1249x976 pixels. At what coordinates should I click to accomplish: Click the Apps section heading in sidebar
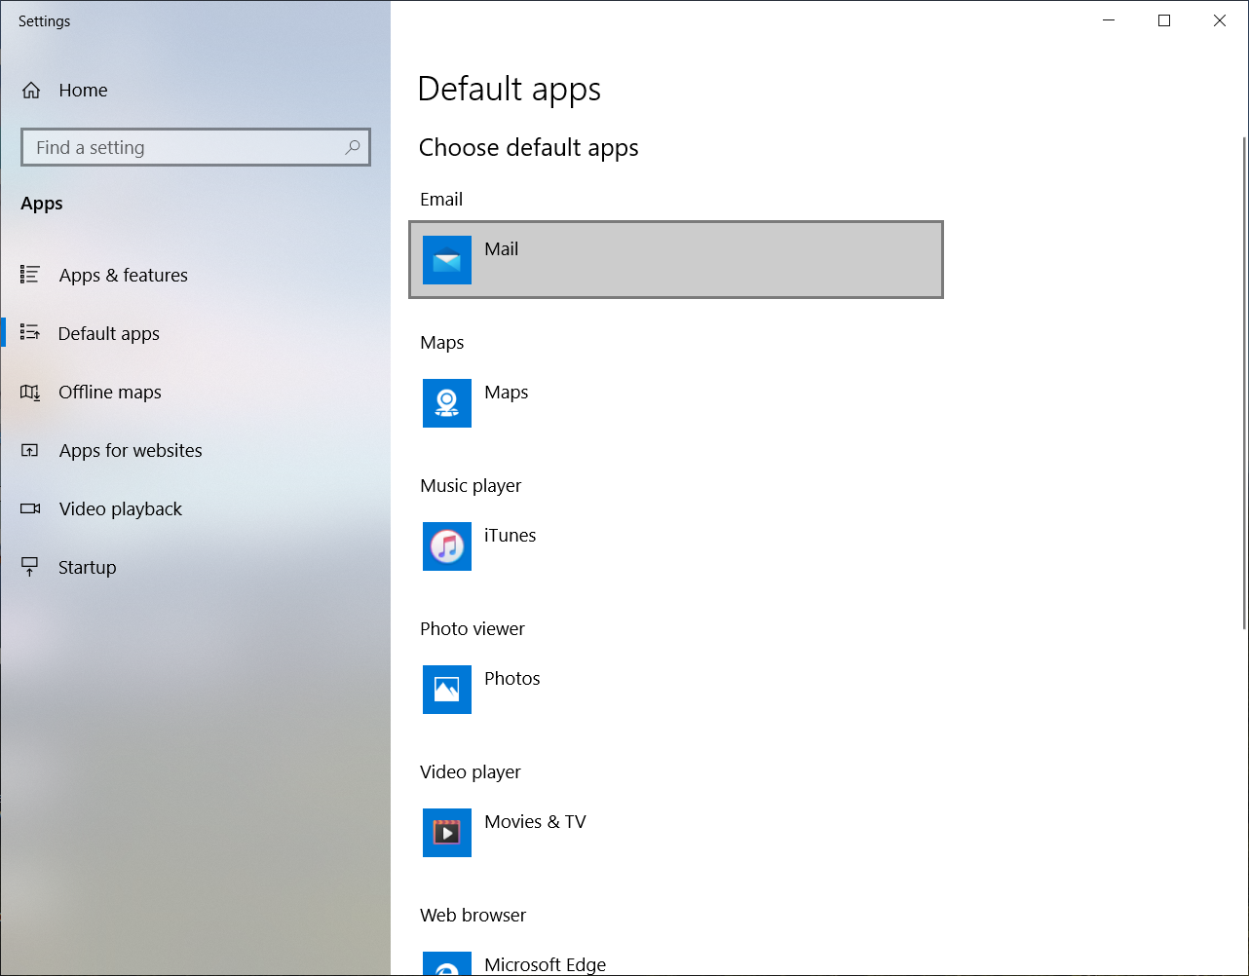(42, 204)
